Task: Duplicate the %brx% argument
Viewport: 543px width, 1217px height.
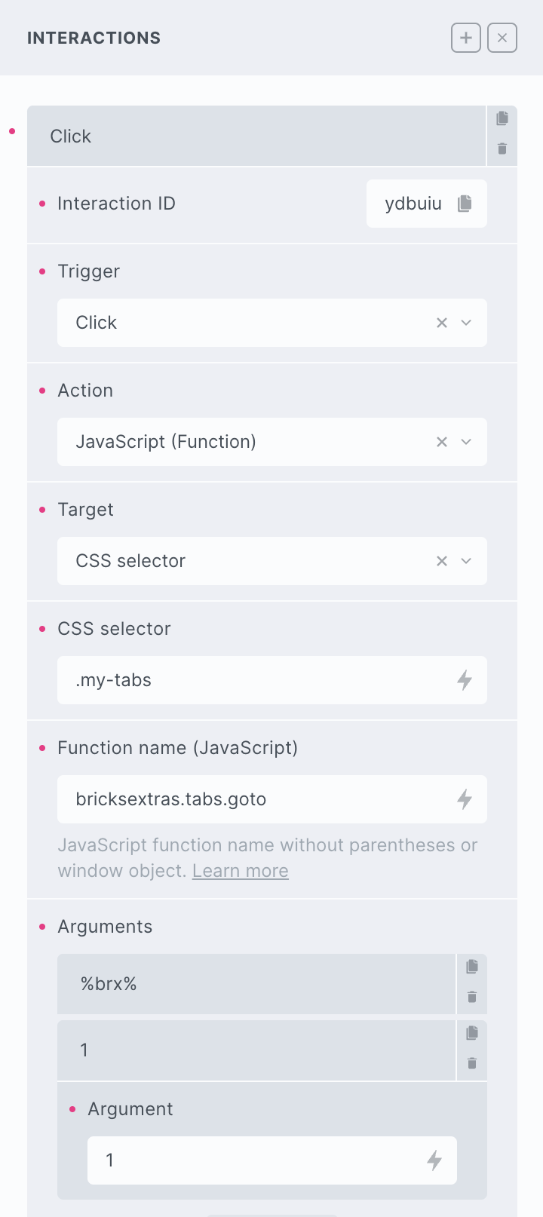Action: tap(472, 967)
